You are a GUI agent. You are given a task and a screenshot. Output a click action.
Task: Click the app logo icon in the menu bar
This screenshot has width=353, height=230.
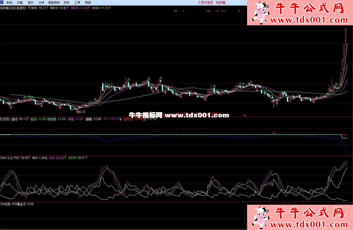2,2
